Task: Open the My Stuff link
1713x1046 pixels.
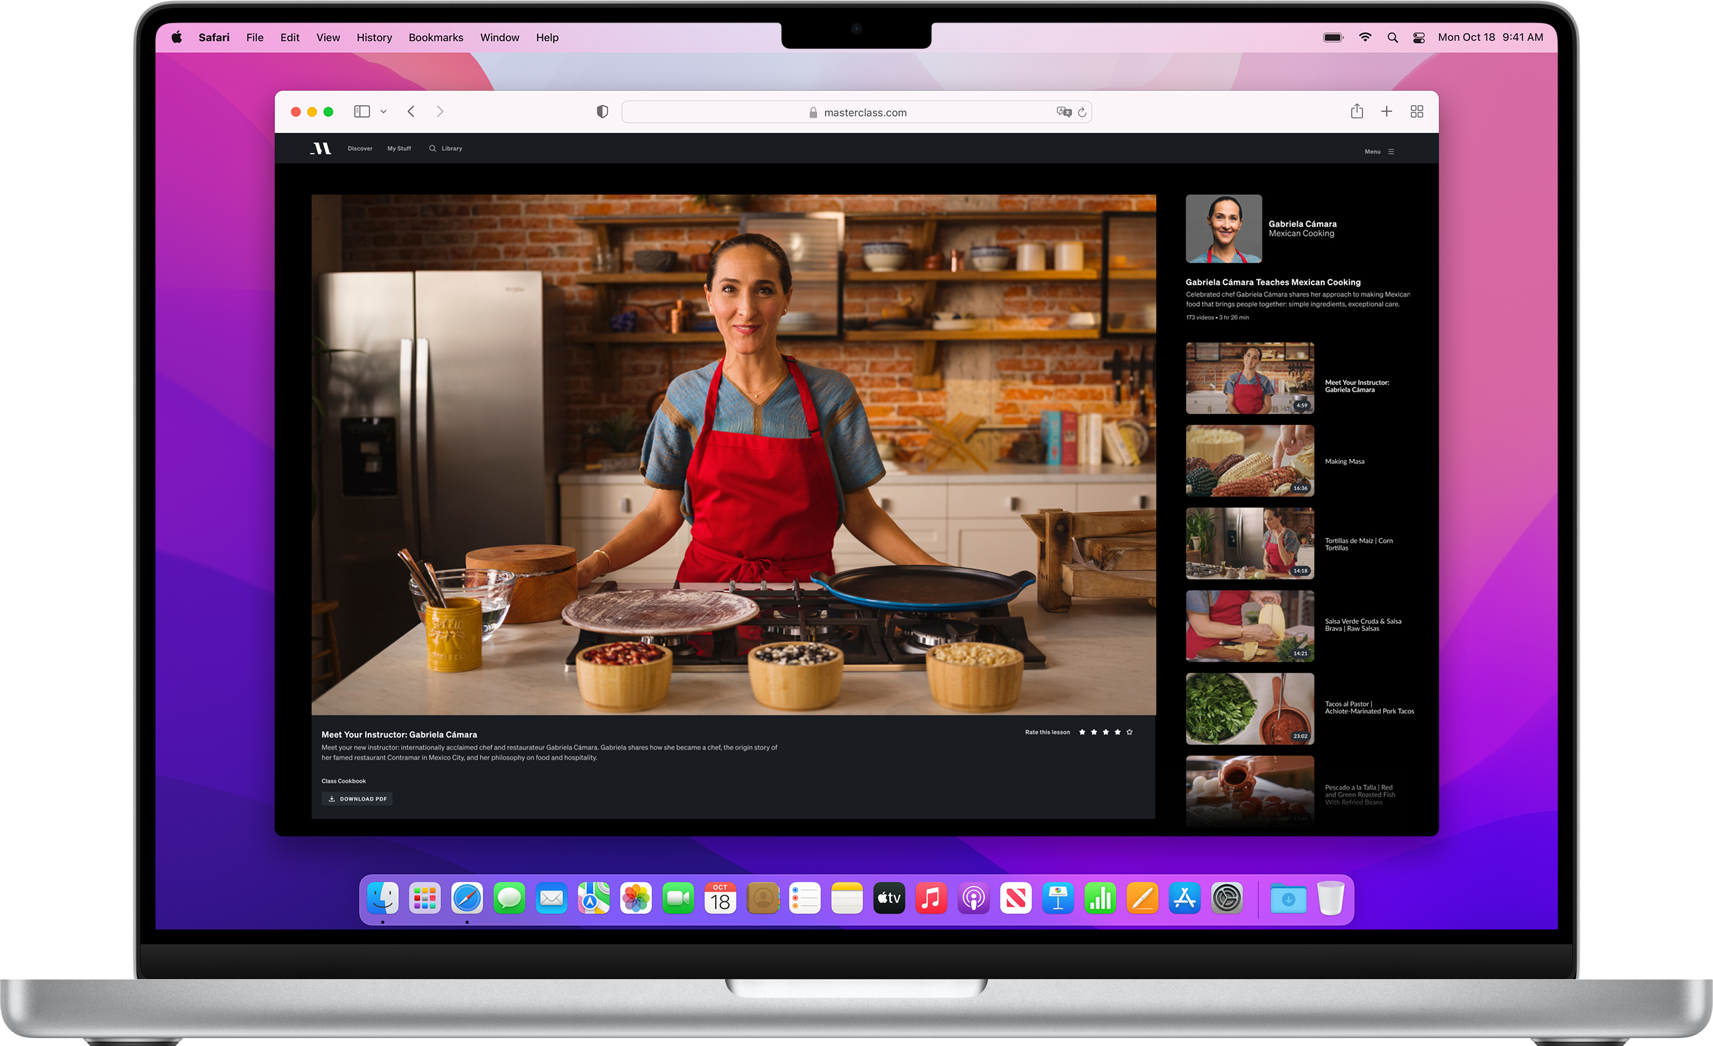Action: pyautogui.click(x=399, y=148)
